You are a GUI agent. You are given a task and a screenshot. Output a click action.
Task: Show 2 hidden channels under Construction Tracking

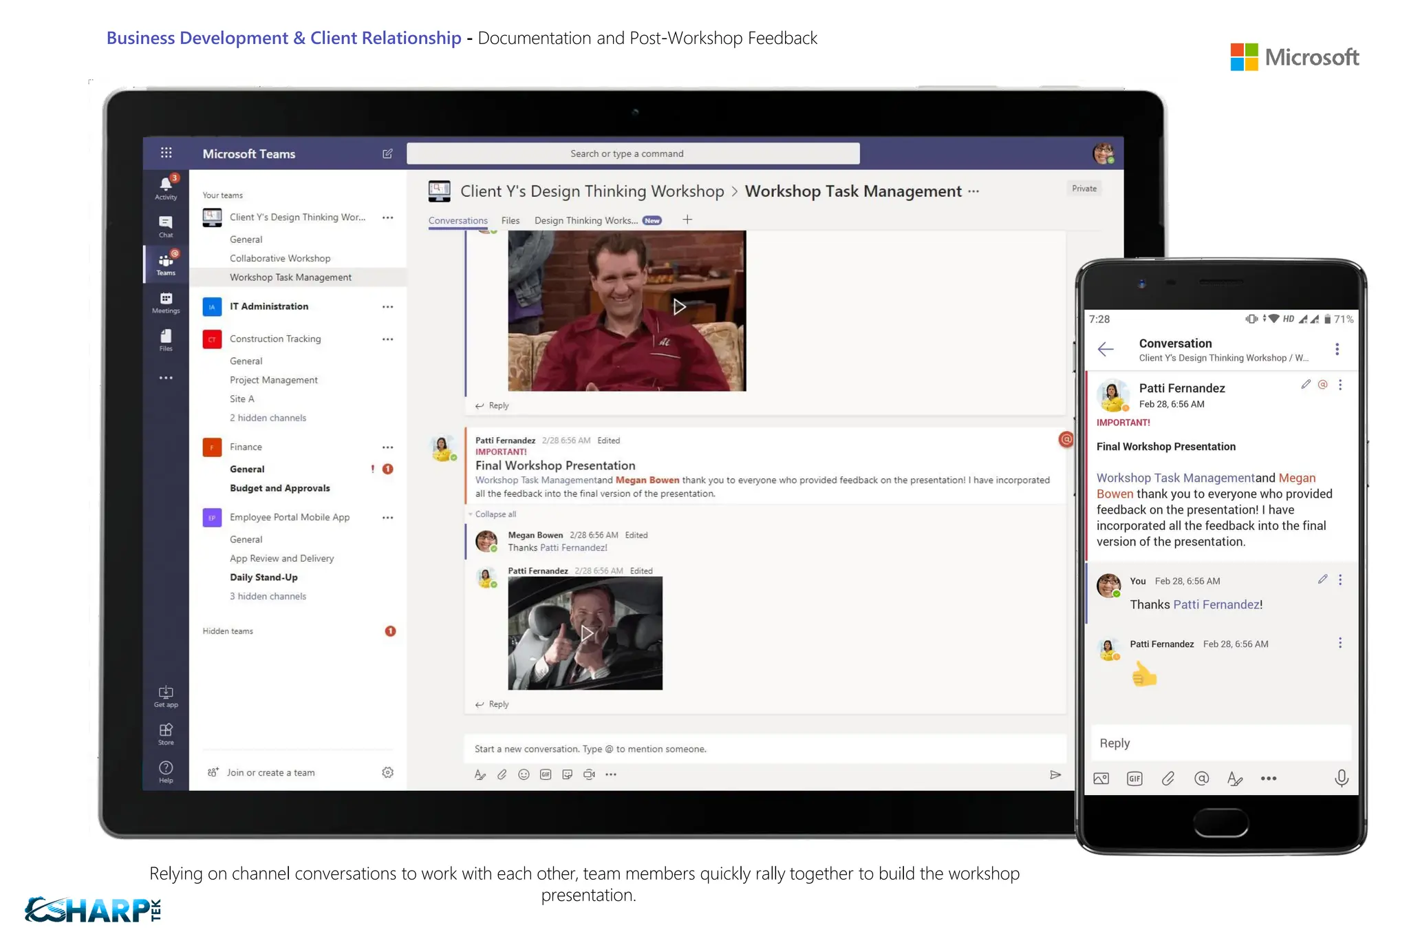268,418
